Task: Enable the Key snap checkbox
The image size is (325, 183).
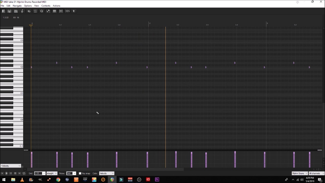Action: pos(80,173)
